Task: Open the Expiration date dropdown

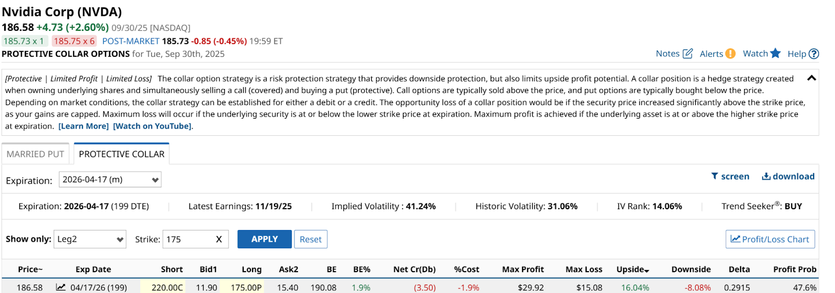Action: [110, 180]
